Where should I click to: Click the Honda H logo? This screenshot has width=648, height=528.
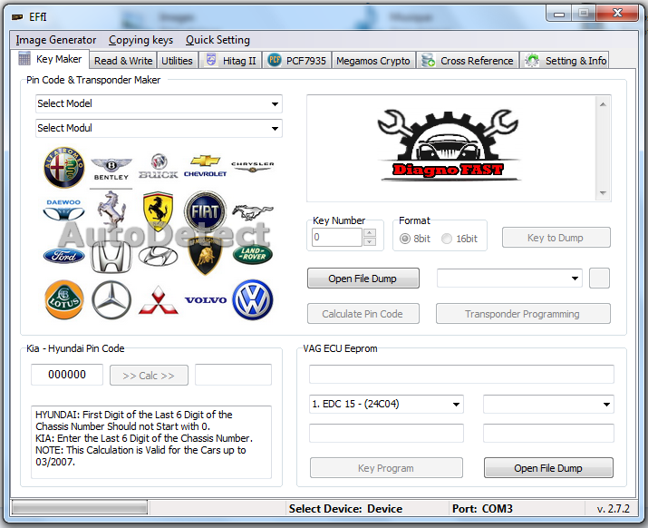[x=111, y=257]
